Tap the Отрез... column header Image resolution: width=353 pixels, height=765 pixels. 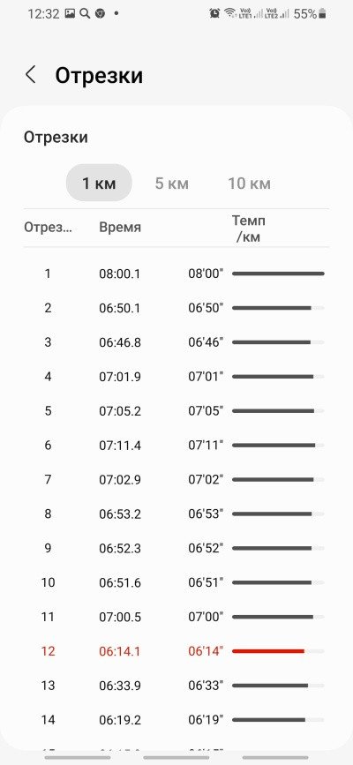pyautogui.click(x=48, y=228)
